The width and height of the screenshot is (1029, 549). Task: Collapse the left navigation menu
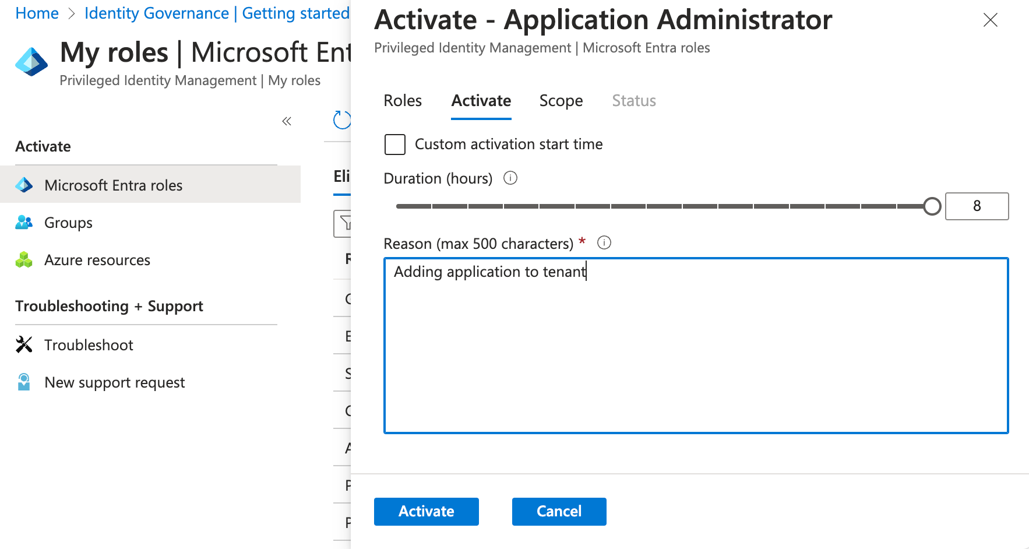(x=287, y=121)
